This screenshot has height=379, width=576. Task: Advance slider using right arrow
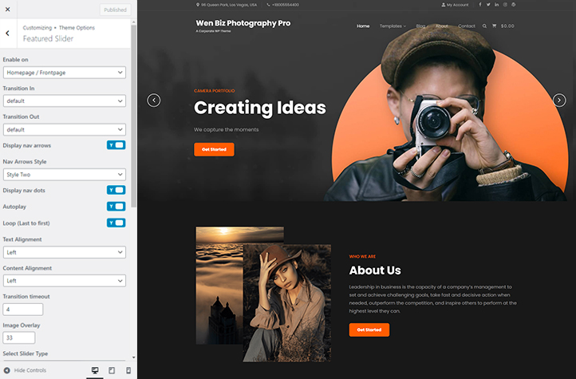pos(559,100)
